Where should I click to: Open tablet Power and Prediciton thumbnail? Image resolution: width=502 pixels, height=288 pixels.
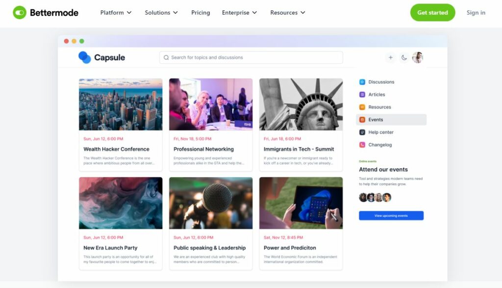(301, 203)
